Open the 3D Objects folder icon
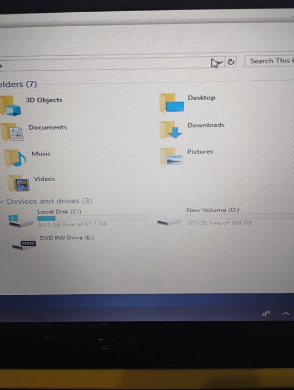Screen dimensions: 294x390 click(x=10, y=106)
